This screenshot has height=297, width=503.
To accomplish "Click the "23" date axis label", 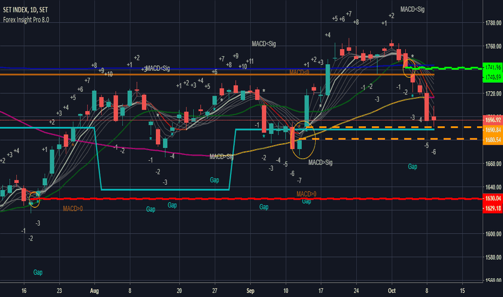I will (x=59, y=291).
